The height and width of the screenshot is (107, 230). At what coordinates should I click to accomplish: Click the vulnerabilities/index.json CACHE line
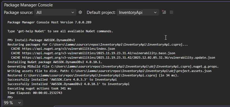tap(63, 49)
